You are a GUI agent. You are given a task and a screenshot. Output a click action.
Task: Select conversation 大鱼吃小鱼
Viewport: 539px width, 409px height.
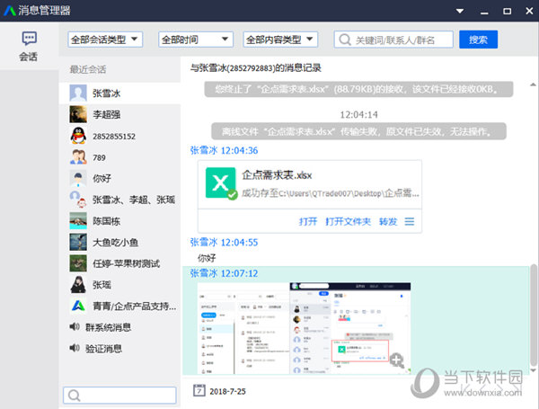120,243
